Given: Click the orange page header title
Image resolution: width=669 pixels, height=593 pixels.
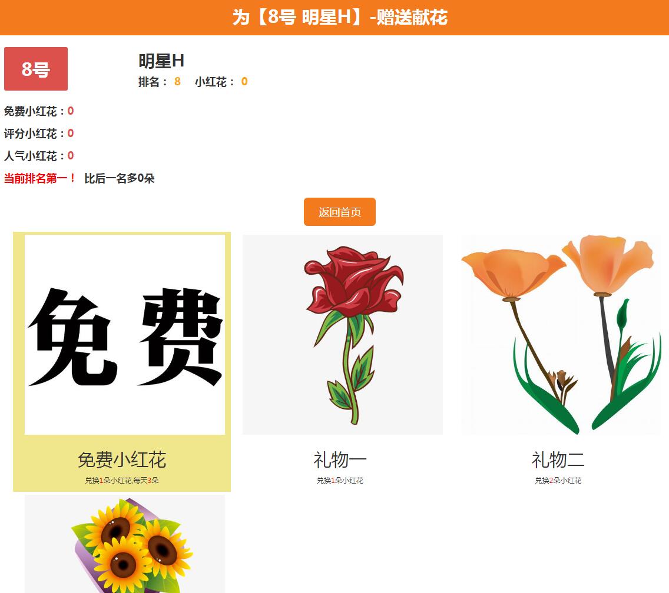Looking at the screenshot, I should 340,18.
